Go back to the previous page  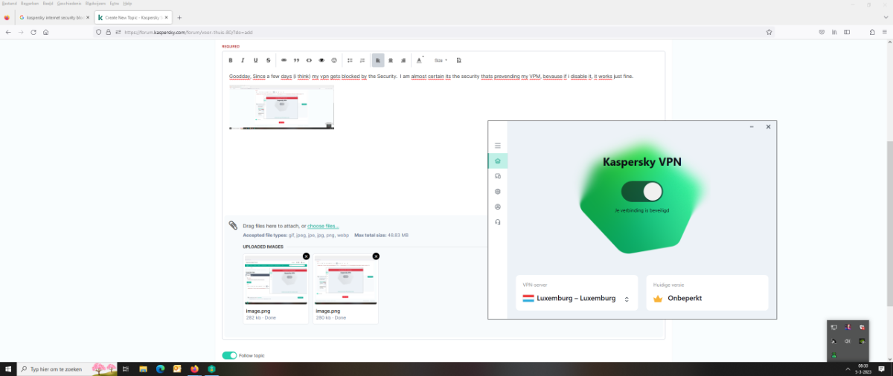point(8,32)
